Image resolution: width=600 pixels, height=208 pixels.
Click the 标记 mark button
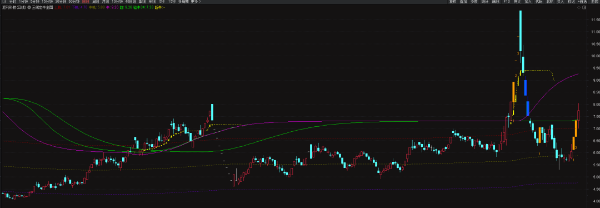[x=571, y=2]
